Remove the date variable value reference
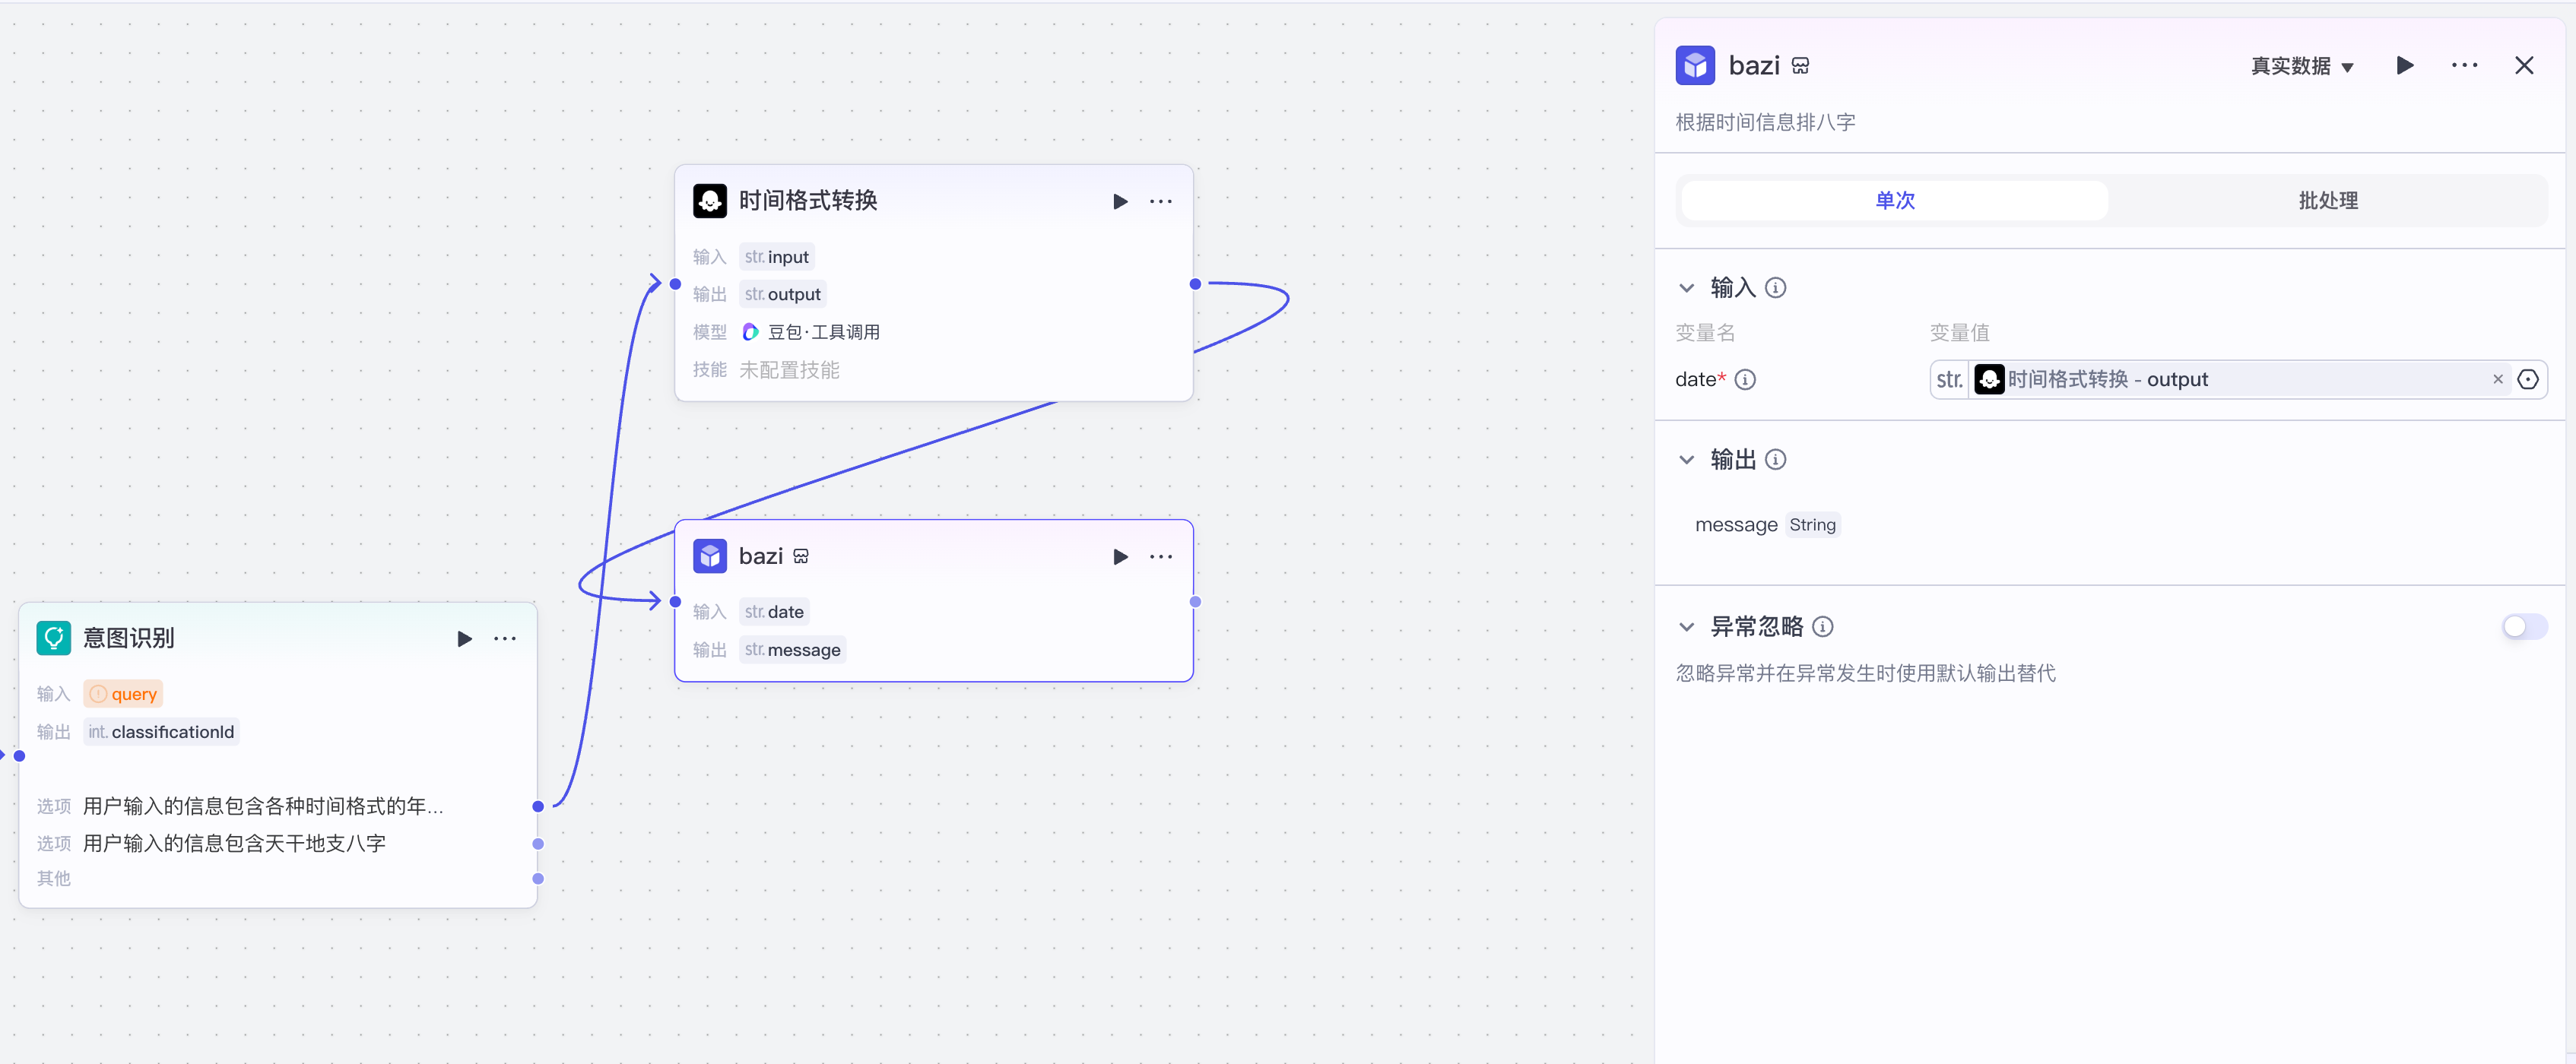The width and height of the screenshot is (2576, 1064). (x=2497, y=379)
